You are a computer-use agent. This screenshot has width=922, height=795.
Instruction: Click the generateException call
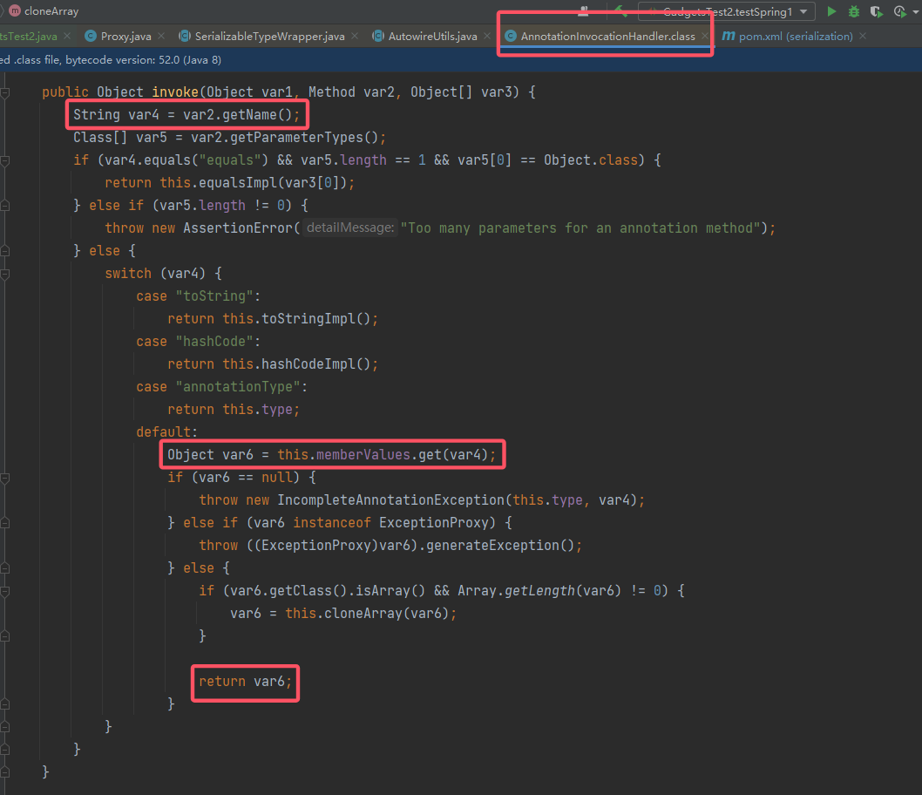[x=492, y=545]
